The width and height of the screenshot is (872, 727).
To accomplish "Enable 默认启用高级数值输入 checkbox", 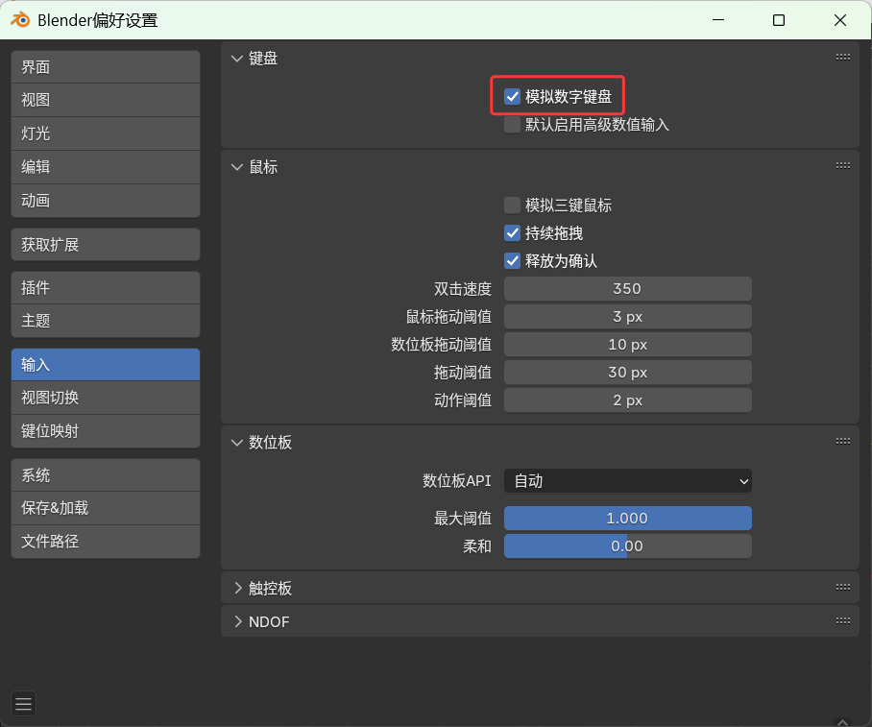I will click(513, 124).
